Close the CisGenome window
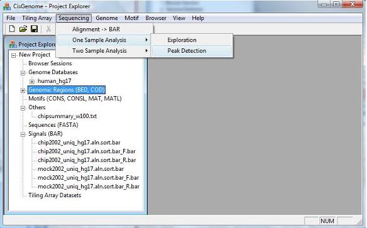Image resolution: width=367 pixels, height=228 pixels. pyautogui.click(x=353, y=4)
